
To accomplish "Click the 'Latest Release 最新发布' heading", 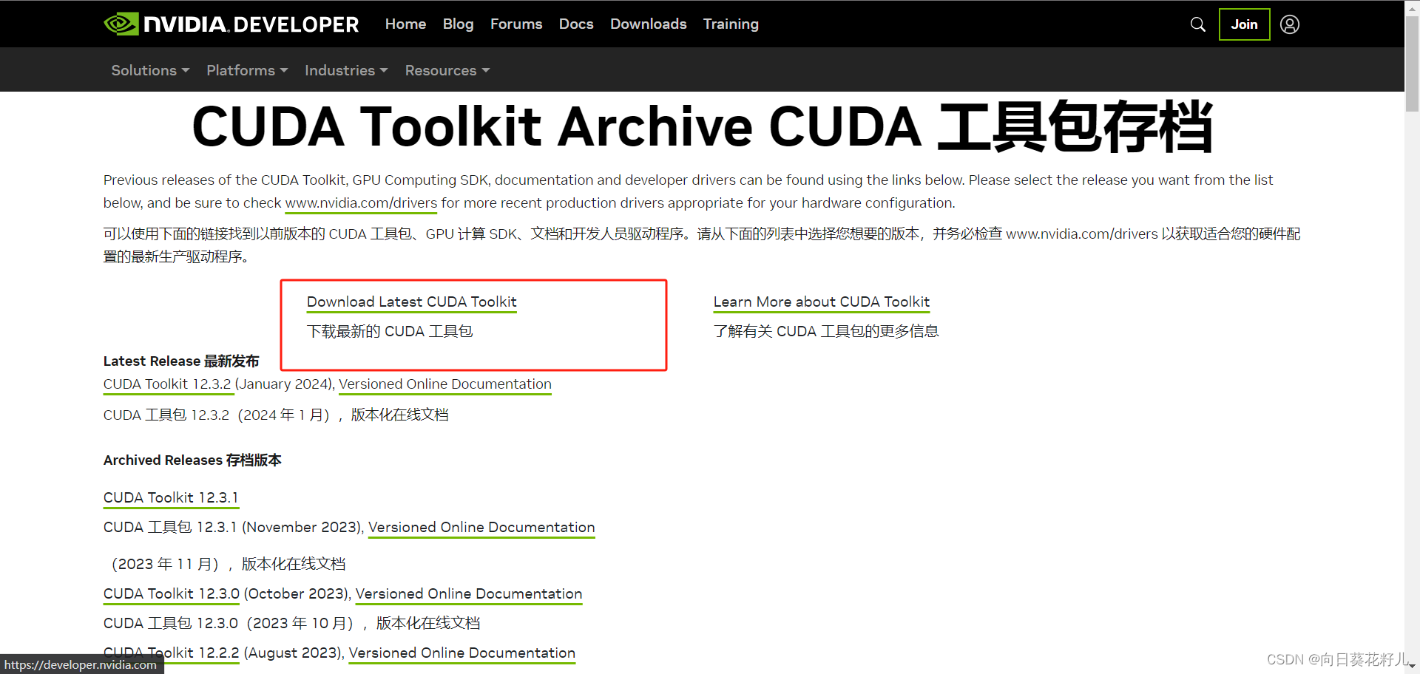I will [181, 361].
